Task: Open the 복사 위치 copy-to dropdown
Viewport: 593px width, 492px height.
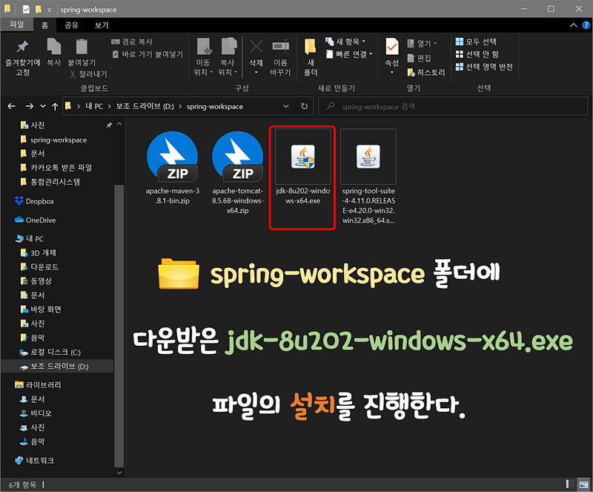Action: pos(228,58)
